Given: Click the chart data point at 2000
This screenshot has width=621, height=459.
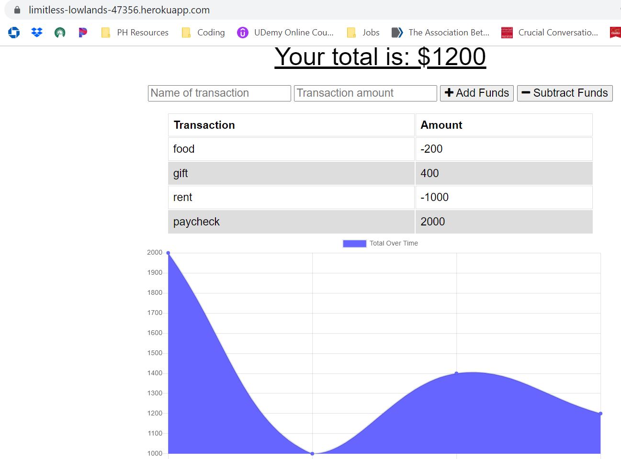Looking at the screenshot, I should (x=168, y=253).
